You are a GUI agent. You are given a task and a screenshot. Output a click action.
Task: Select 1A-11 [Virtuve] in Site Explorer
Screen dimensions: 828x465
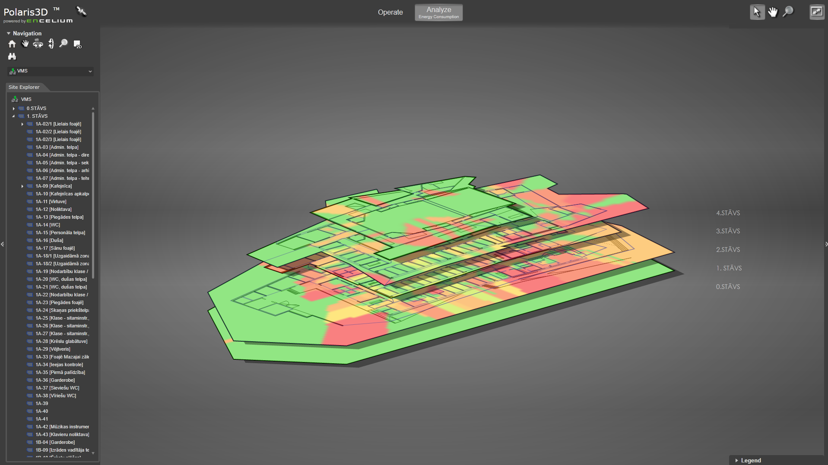[51, 202]
